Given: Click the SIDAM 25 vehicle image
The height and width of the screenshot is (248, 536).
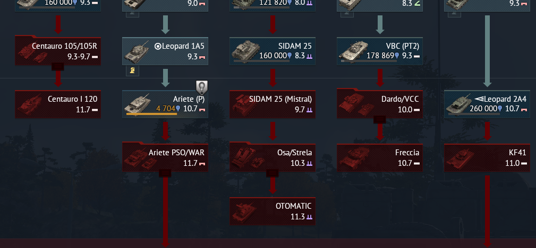Looking at the screenshot, I should point(243,51).
